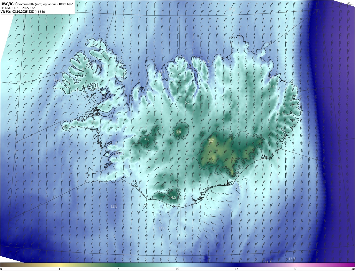Click the 11.8 value label west of the Westfjords
This screenshot has height=271, width=355.
pos(57,80)
